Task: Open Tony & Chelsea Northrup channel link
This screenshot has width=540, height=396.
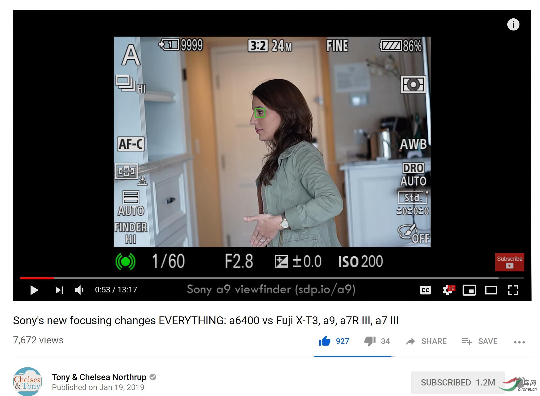Action: tap(99, 377)
